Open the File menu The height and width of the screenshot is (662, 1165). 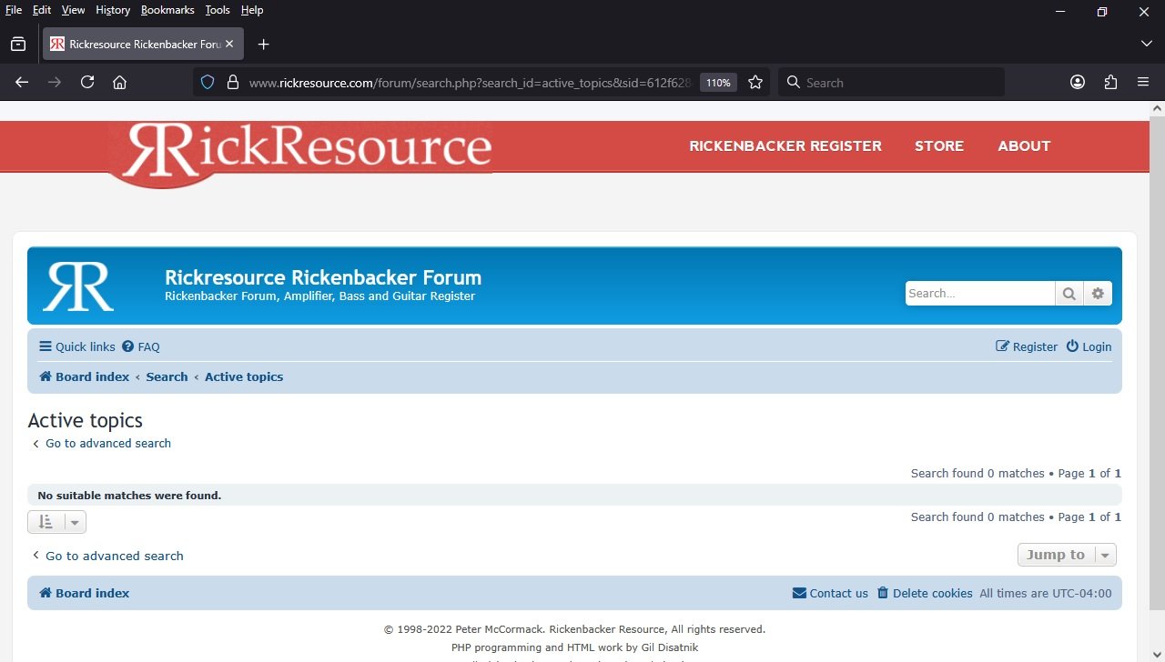[14, 10]
